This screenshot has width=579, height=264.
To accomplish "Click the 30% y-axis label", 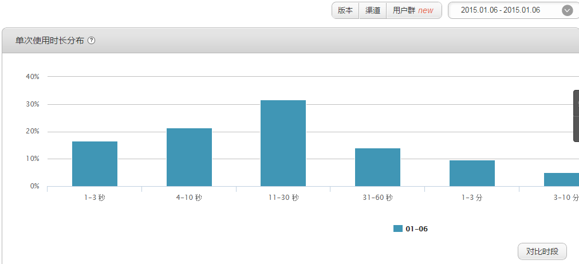I will tap(33, 104).
